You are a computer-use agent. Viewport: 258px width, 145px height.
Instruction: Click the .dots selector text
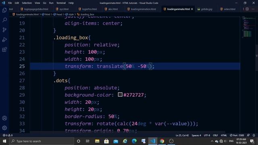(60, 81)
